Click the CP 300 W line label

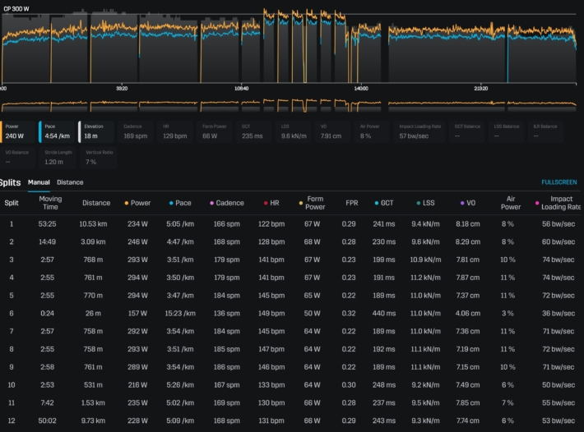pos(16,7)
